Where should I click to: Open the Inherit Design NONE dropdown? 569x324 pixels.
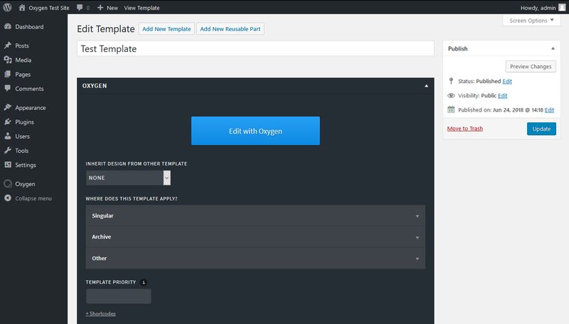pos(128,178)
